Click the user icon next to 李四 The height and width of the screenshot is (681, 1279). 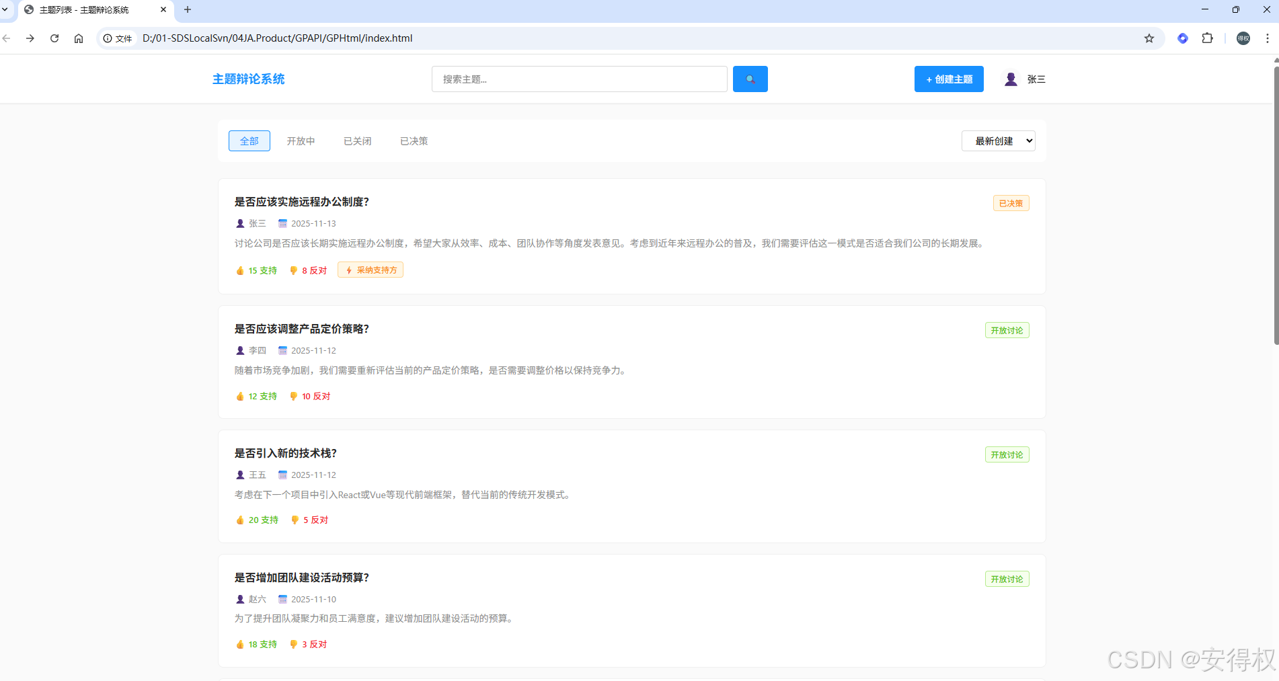tap(240, 350)
